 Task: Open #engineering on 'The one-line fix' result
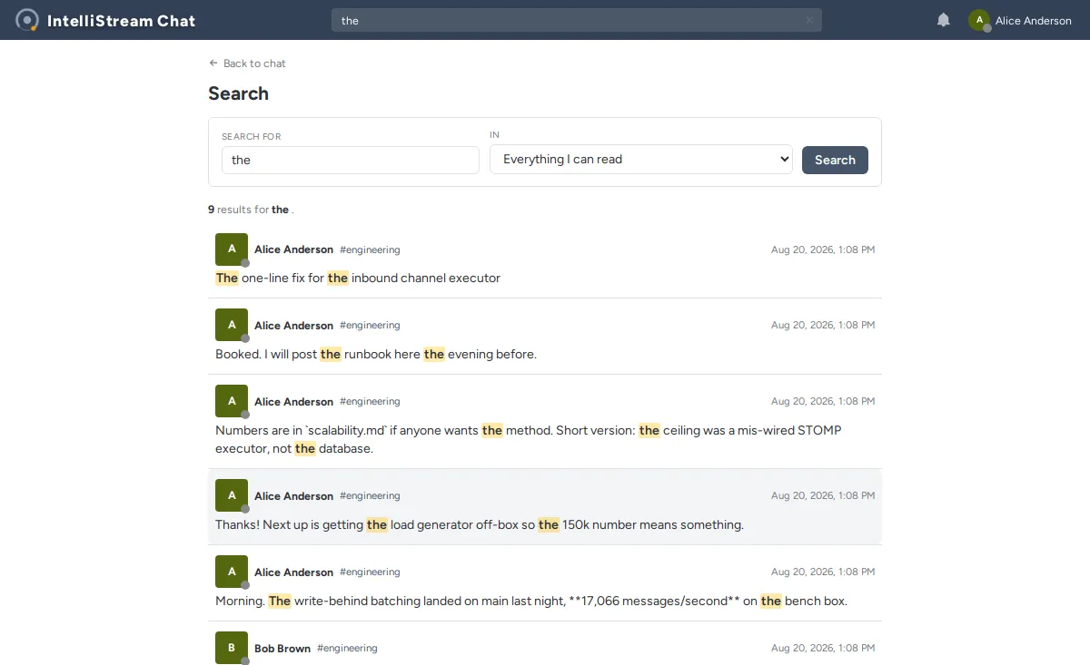point(370,249)
